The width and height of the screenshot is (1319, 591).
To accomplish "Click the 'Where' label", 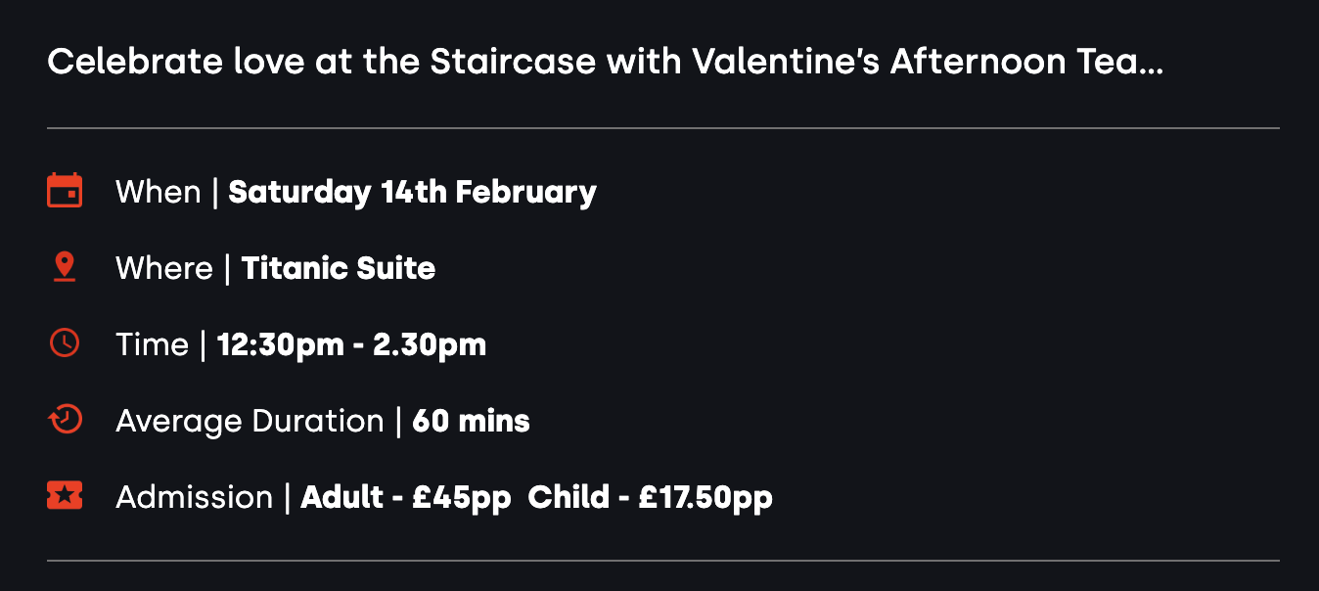I will point(163,268).
